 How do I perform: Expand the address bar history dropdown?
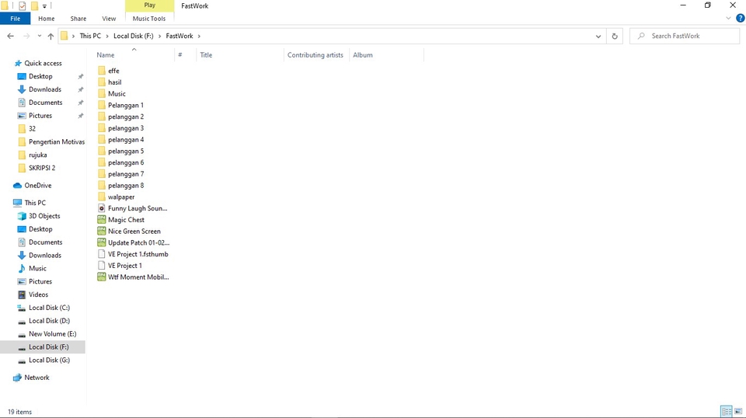[x=598, y=37]
